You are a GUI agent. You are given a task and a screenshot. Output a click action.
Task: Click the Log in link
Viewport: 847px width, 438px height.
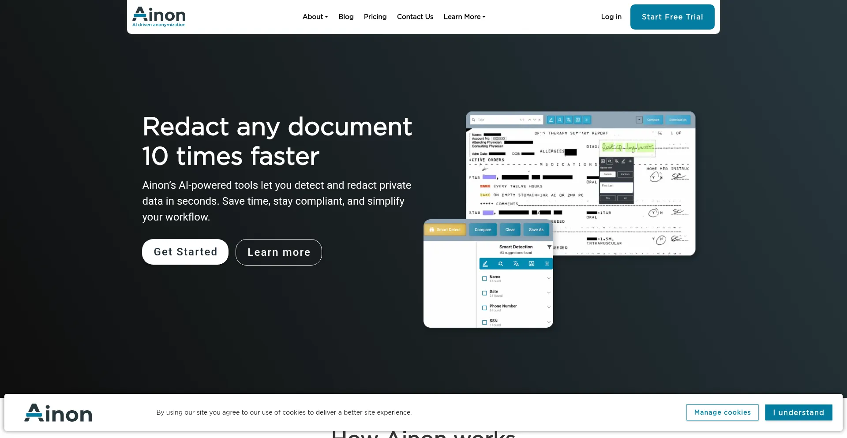(x=611, y=17)
